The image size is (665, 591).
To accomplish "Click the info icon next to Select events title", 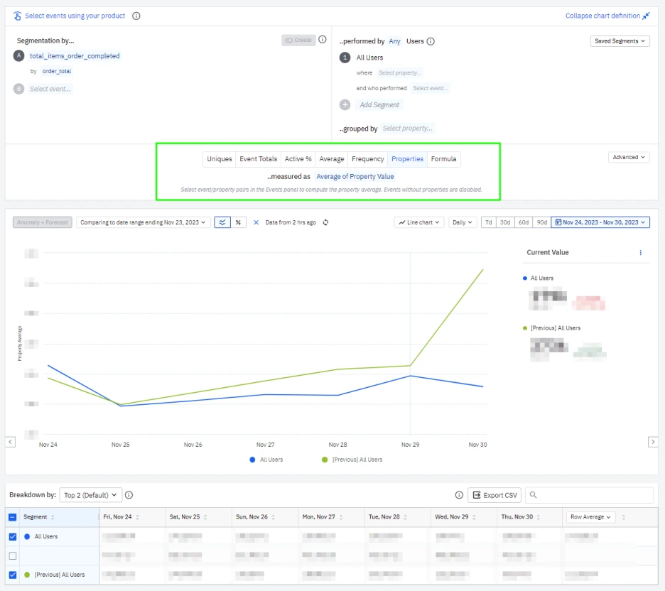I will [136, 16].
